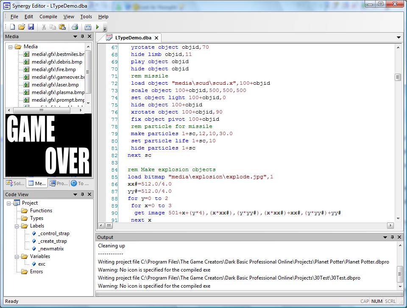This screenshot has width=407, height=308.
Task: Select the Errors folder
Action: [x=36, y=272]
